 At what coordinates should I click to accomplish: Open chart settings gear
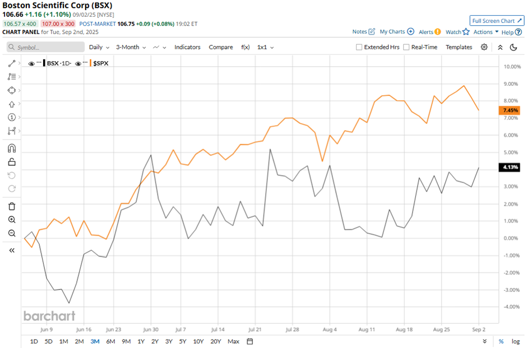coord(484,47)
